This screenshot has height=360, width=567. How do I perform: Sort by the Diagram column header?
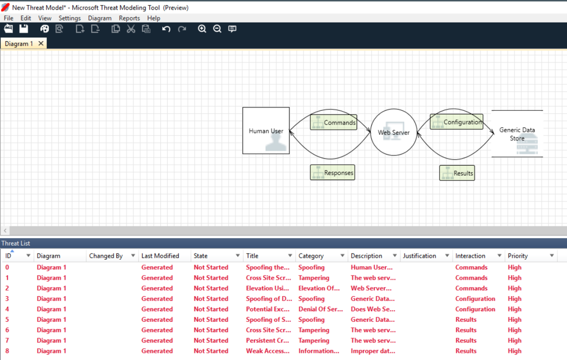click(48, 256)
